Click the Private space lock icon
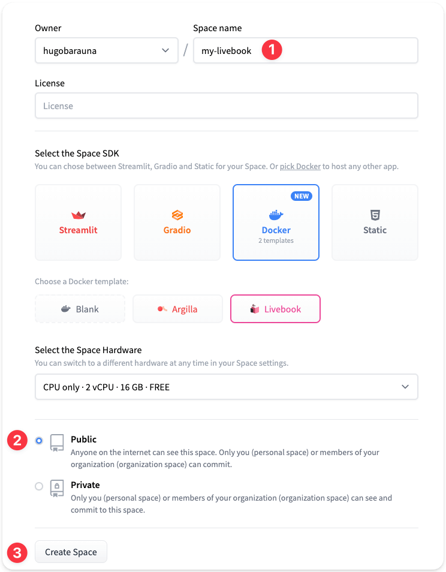 [57, 489]
